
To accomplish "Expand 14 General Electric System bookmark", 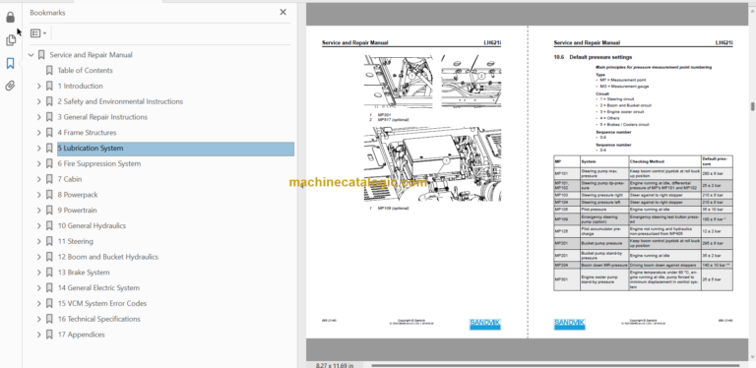I will click(39, 288).
